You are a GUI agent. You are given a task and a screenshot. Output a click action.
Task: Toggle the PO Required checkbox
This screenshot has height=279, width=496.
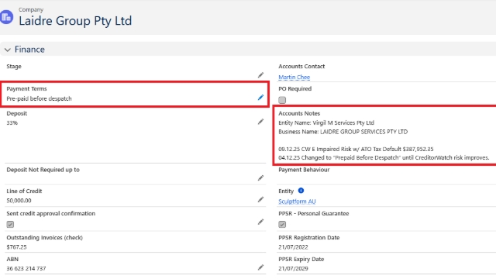[282, 100]
